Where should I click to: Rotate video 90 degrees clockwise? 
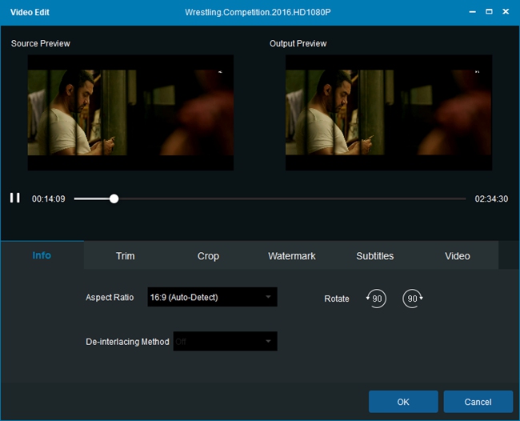[413, 299]
